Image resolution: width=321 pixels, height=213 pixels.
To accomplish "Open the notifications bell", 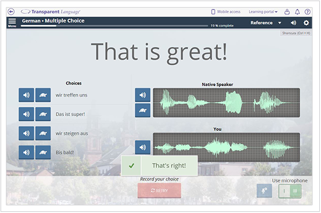I will [297, 12].
